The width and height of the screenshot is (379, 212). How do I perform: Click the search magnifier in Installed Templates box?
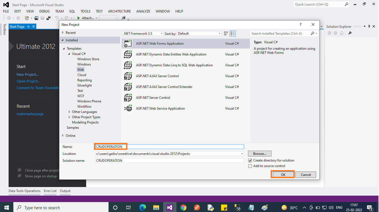pyautogui.click(x=313, y=34)
